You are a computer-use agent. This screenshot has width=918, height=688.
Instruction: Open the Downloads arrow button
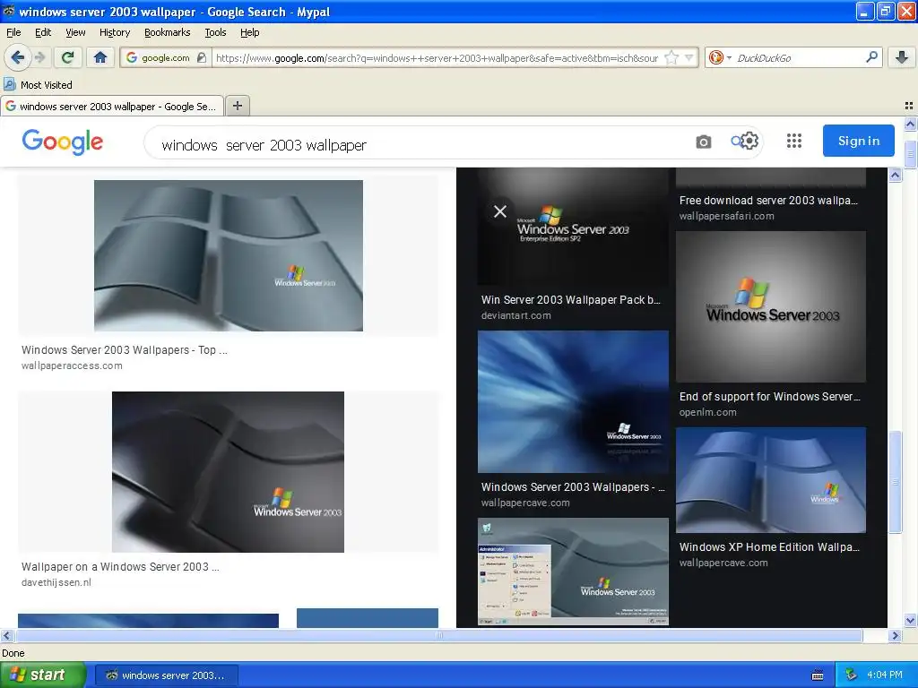[x=902, y=57]
